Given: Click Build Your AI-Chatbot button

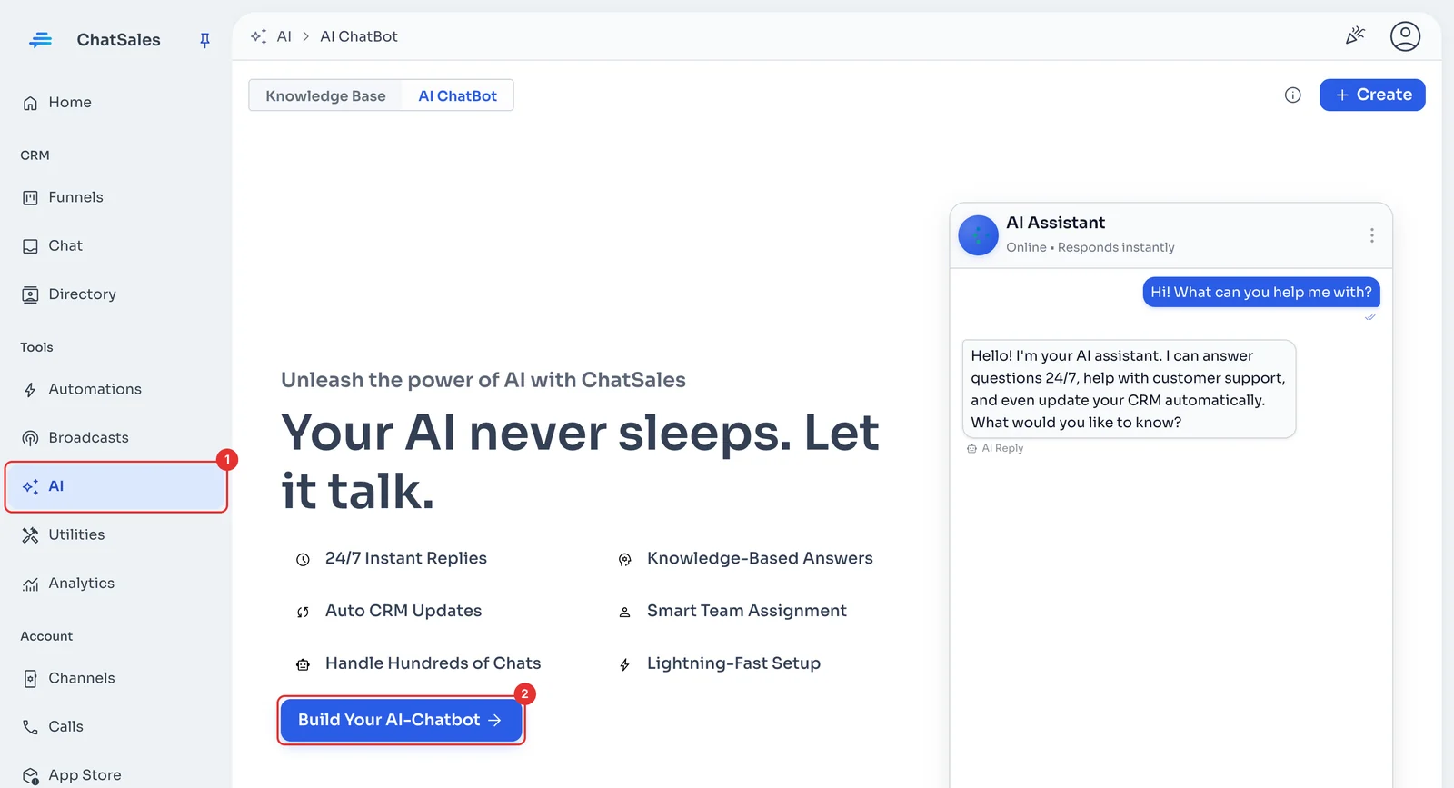Looking at the screenshot, I should pos(401,720).
